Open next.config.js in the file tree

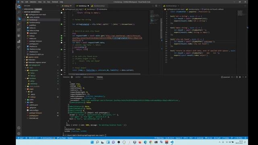[x=34, y=110]
